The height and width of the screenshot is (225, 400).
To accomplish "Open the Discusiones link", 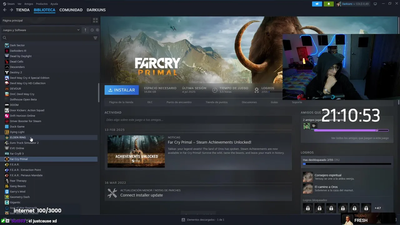I will point(249,102).
